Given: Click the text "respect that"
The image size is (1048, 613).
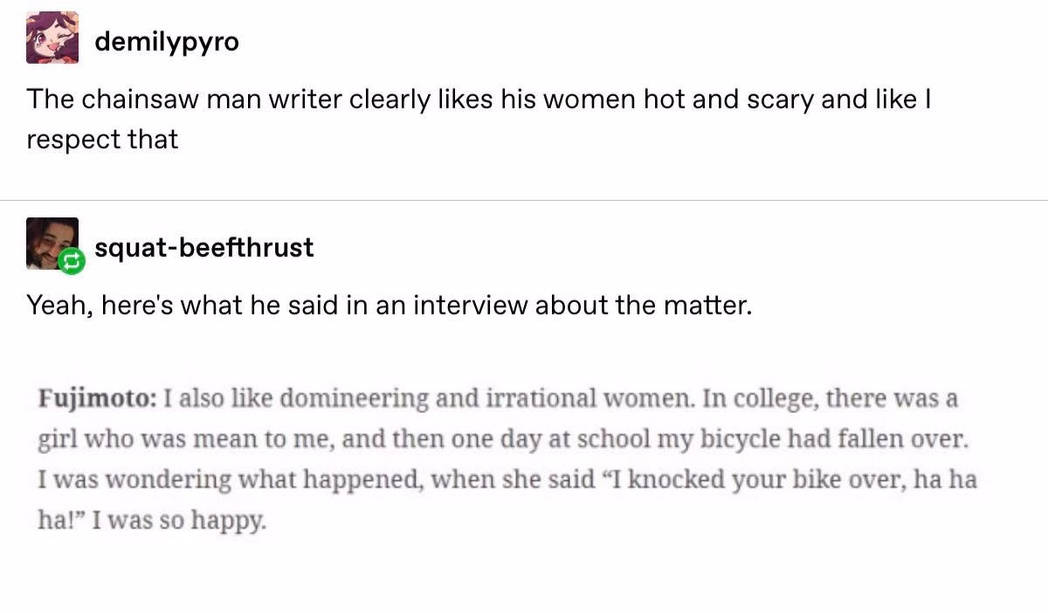Looking at the screenshot, I should [x=102, y=140].
